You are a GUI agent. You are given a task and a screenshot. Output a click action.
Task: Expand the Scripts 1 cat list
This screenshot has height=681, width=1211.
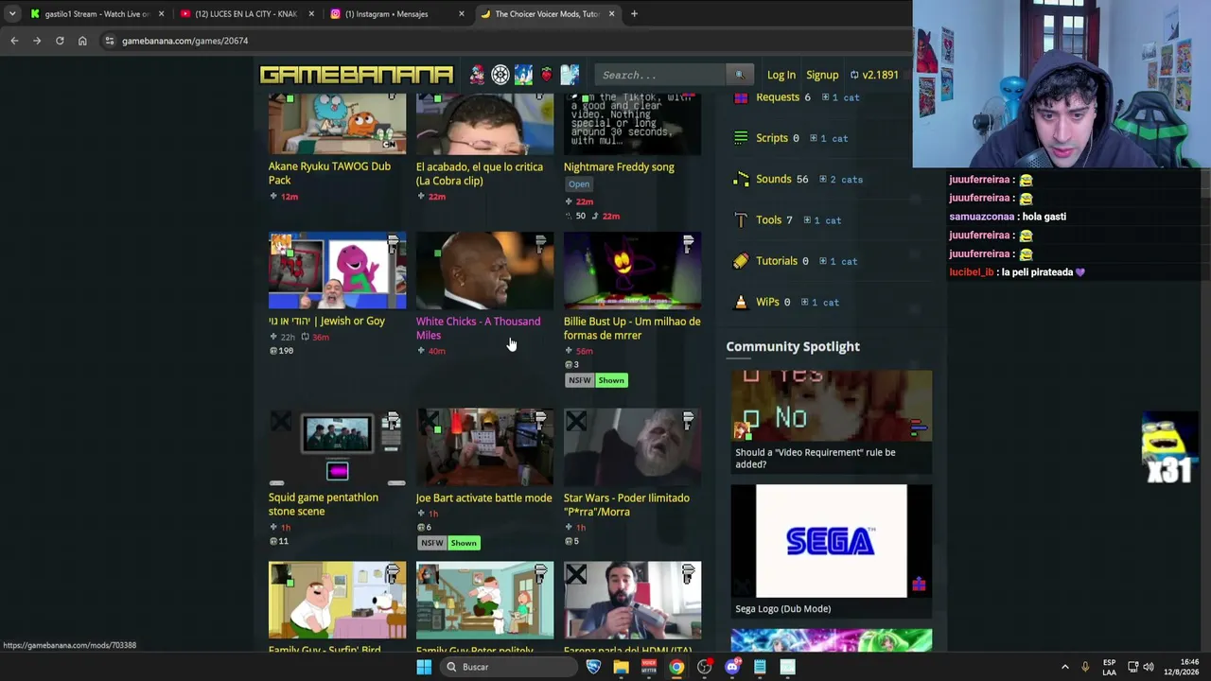tap(829, 138)
